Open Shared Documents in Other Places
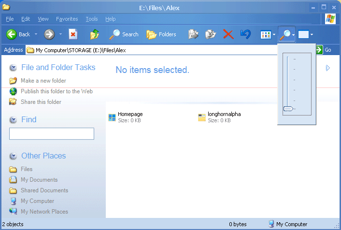The width and height of the screenshot is (341, 230). (x=44, y=190)
